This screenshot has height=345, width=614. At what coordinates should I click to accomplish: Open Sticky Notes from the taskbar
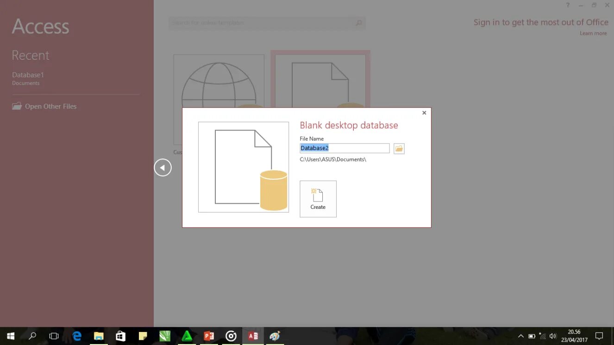tap(143, 336)
